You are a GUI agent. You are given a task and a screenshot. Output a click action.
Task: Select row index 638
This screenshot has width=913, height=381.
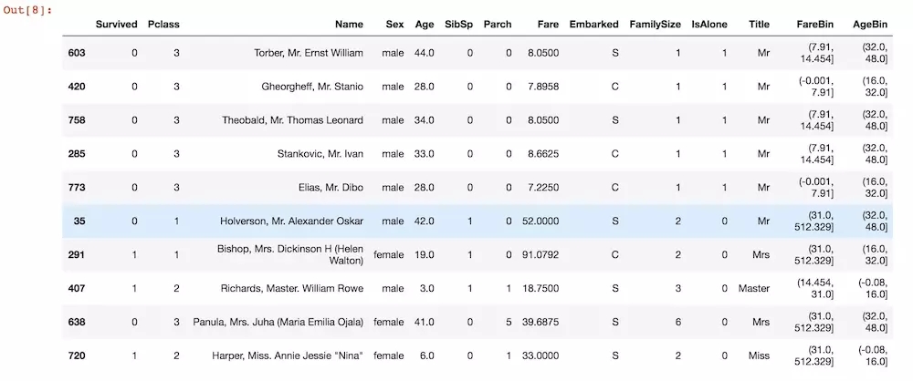[77, 323]
